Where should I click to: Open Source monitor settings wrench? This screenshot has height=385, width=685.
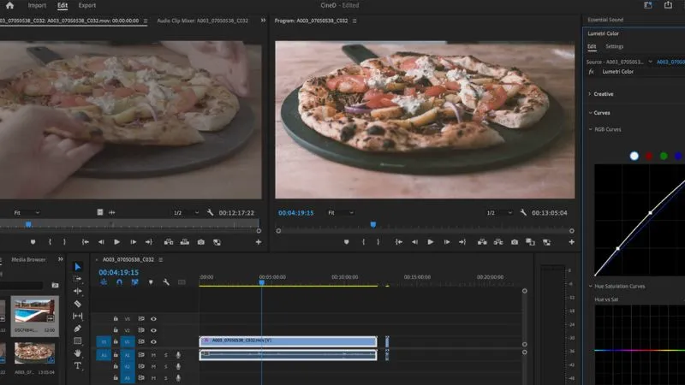click(x=210, y=212)
